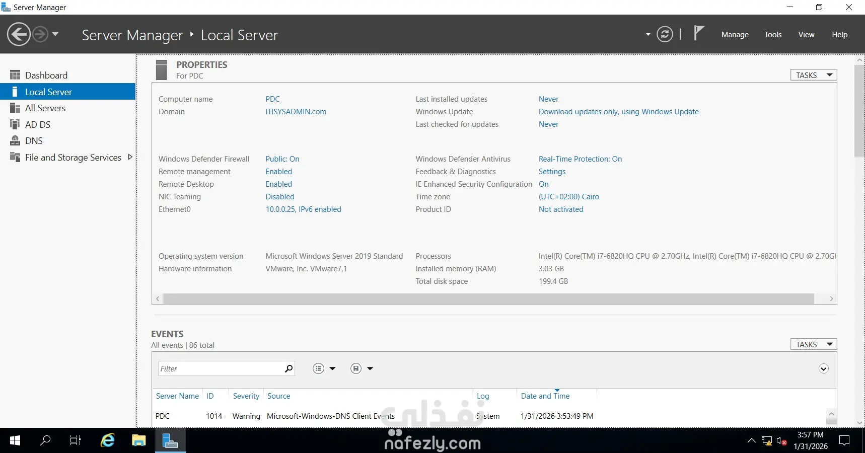The height and width of the screenshot is (453, 865).
Task: Click Remote Desktop Enabled link
Action: [278, 184]
